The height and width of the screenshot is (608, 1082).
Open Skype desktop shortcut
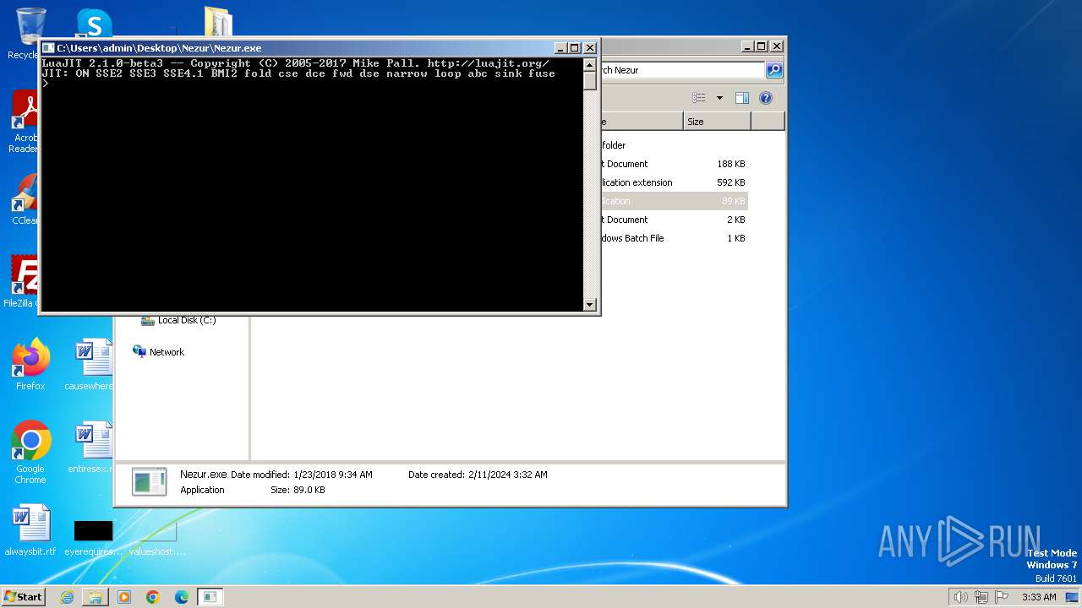point(94,24)
